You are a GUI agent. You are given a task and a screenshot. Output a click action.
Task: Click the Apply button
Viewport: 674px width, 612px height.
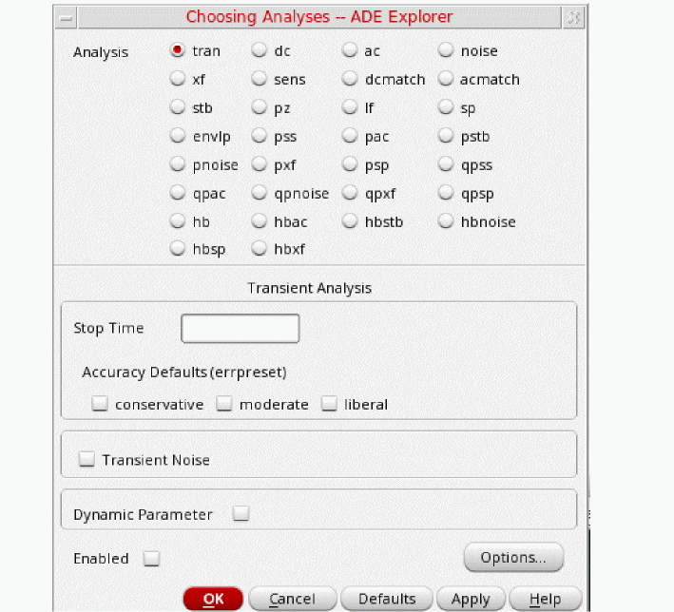471,599
